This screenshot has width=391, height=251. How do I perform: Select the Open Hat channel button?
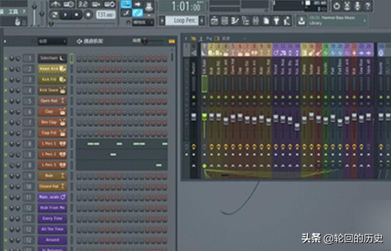coord(52,101)
